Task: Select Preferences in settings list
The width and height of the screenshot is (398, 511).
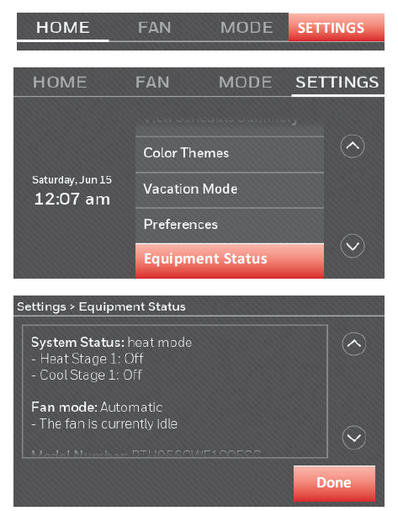Action: coord(230,226)
